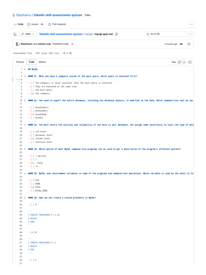206x275 pixels.
Task: Select the Code view toggle
Action: tap(32, 62)
